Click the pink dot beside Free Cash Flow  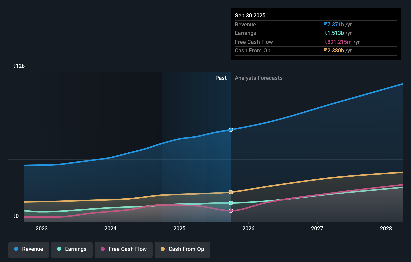(x=103, y=249)
